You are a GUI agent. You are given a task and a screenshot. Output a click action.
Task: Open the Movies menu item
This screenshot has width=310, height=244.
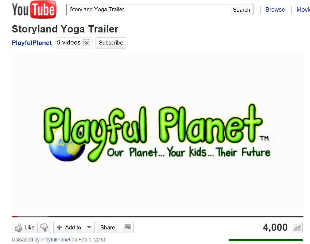[x=303, y=10]
